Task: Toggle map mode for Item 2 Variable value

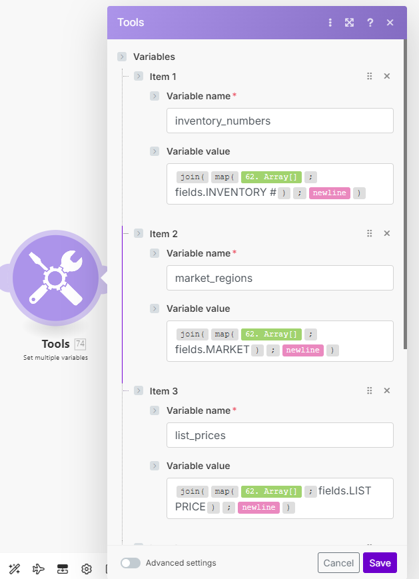Action: (x=155, y=308)
